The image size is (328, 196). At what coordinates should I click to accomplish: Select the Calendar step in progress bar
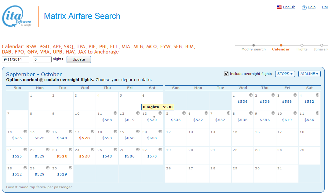[281, 49]
